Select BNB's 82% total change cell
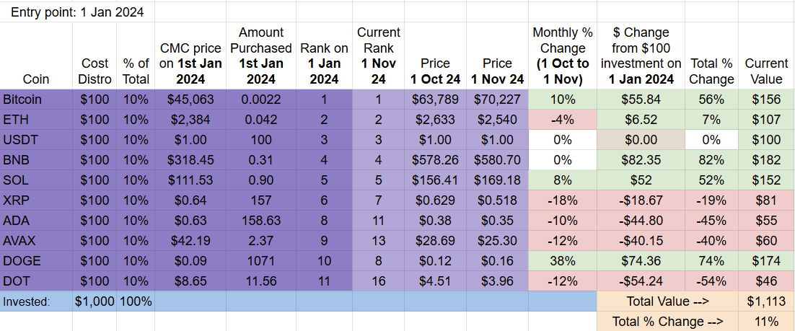795x331 pixels. point(711,160)
